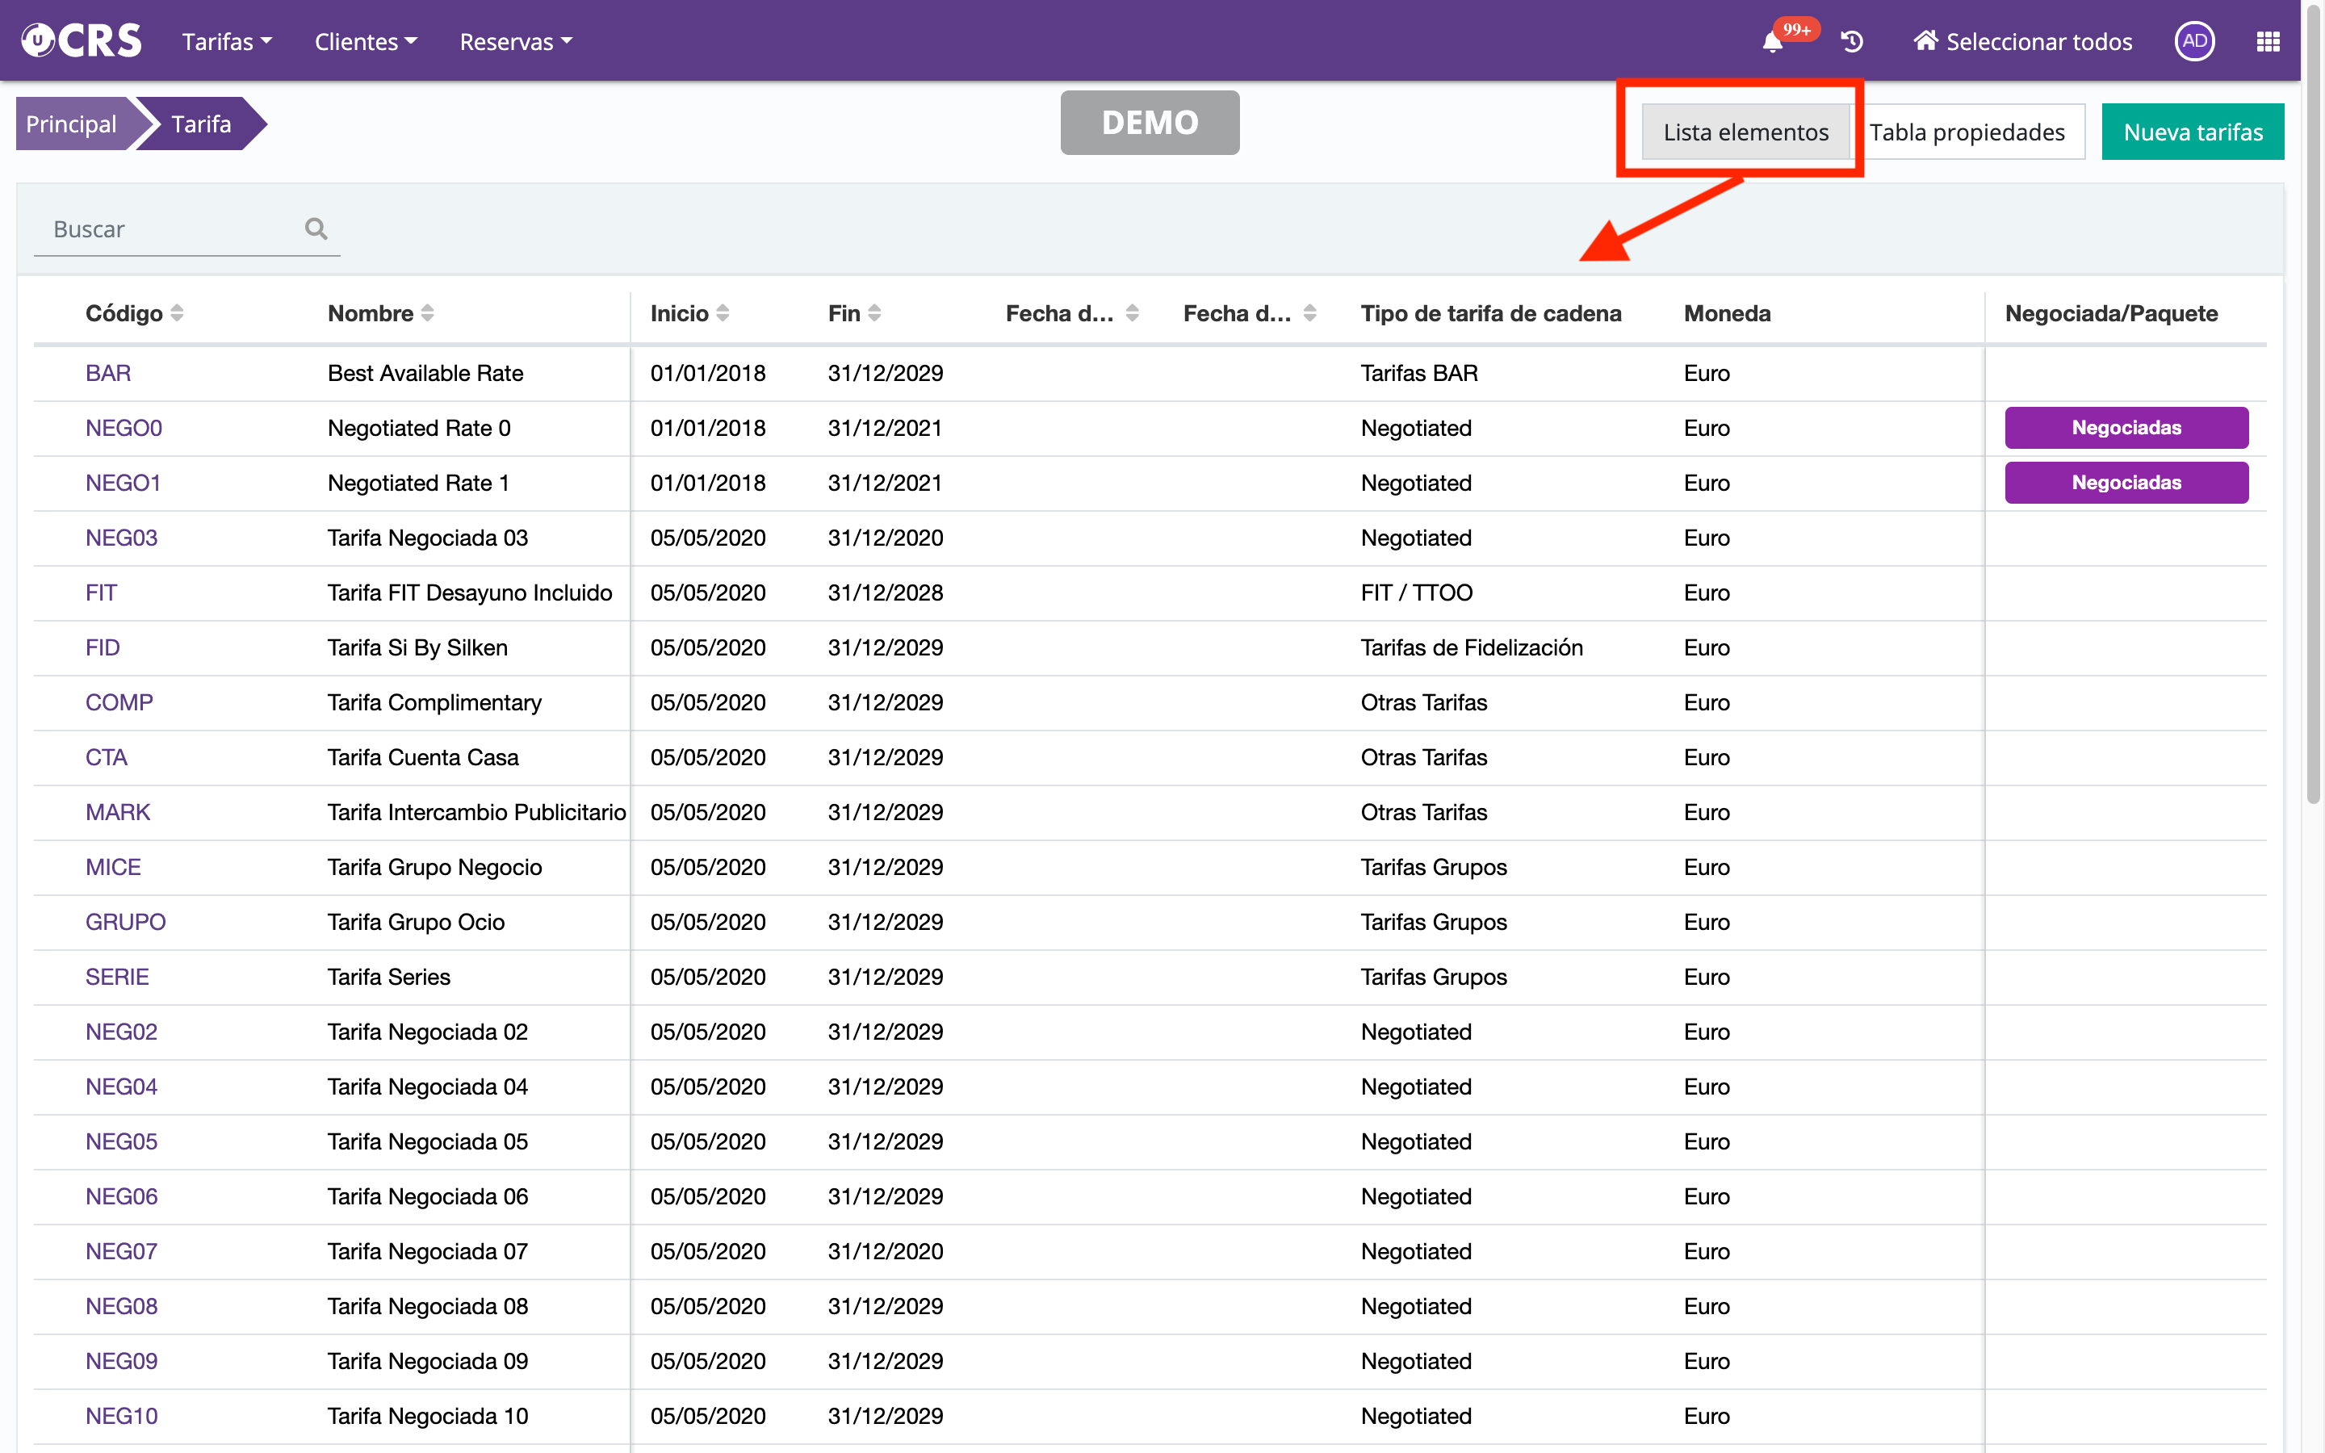2325x1453 pixels.
Task: Open the NEGO0 rate code link
Action: [x=123, y=428]
